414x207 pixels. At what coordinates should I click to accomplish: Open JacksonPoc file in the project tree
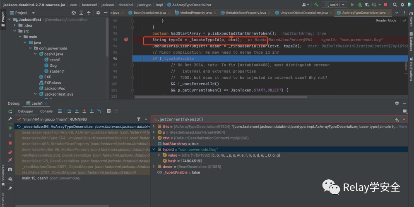(x=54, y=88)
